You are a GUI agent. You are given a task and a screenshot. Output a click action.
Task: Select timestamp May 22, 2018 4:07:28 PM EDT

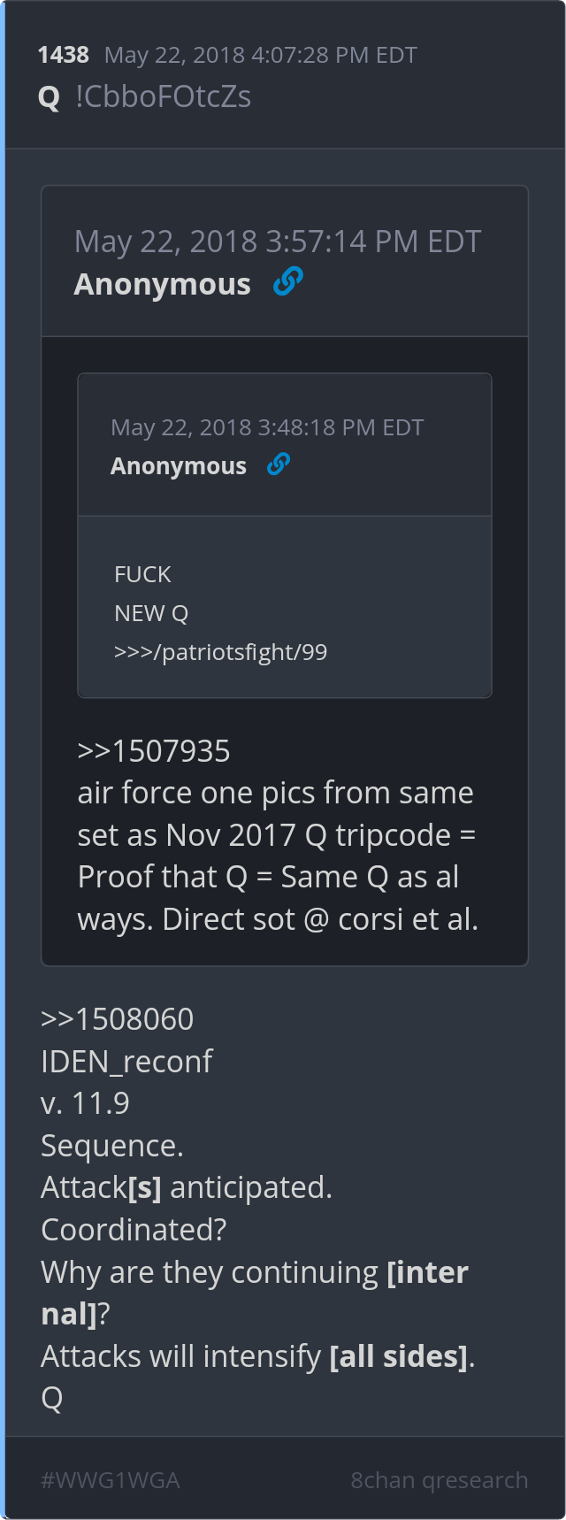tap(261, 55)
